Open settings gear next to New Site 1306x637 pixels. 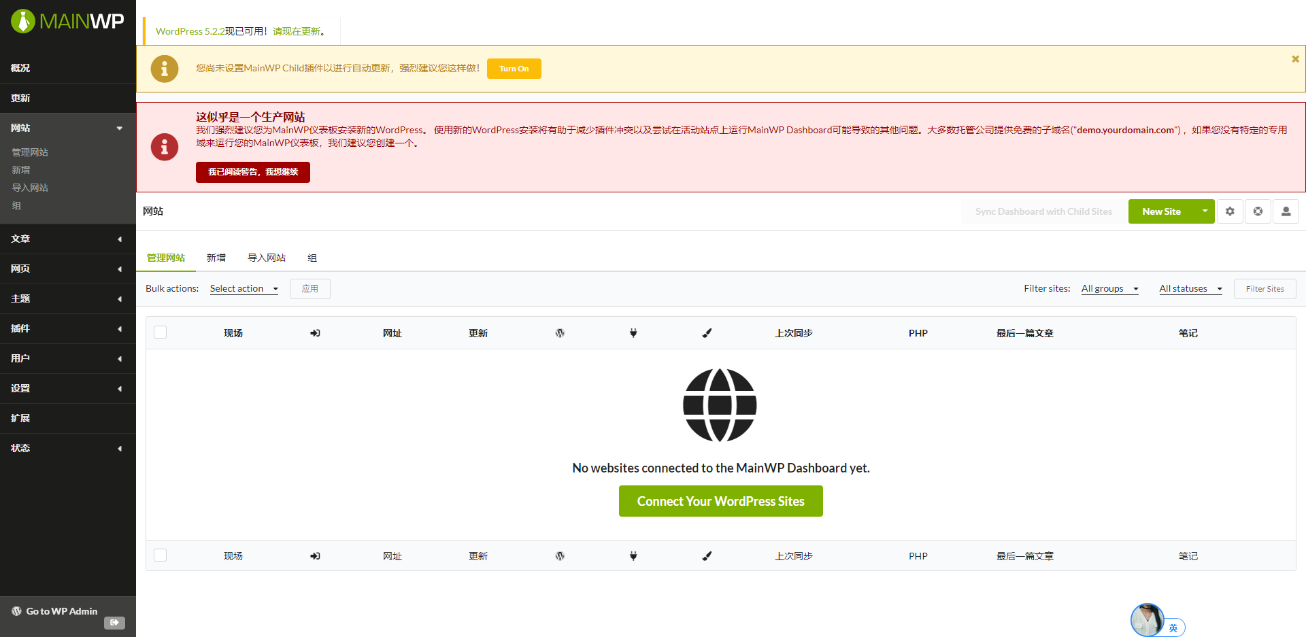[x=1230, y=211]
